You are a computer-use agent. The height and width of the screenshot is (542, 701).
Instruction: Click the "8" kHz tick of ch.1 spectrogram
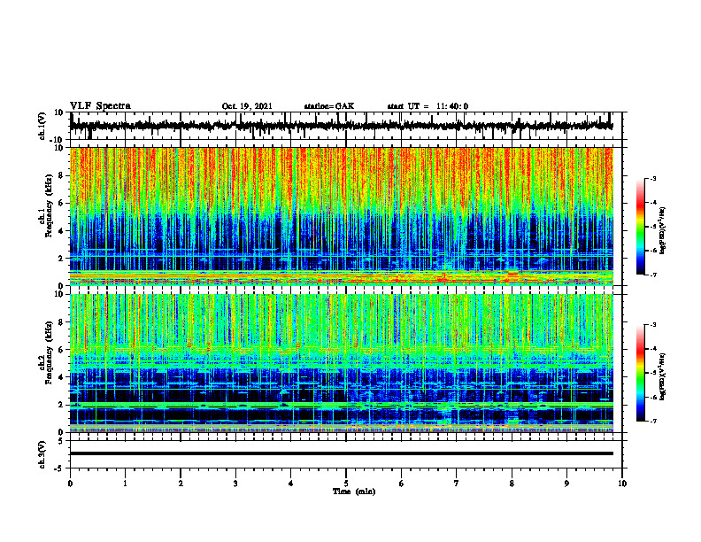point(61,175)
